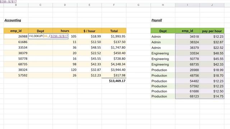Image resolution: width=230 pixels, height=129 pixels.
Task: Select the Total cell $3,944.40
Action: [x=114, y=70]
